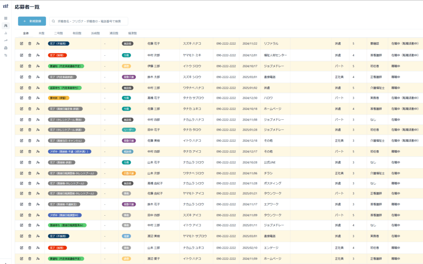The width and height of the screenshot is (423, 264).
Task: Edit the 佐藤 花子 applicant row
Action: (21, 43)
